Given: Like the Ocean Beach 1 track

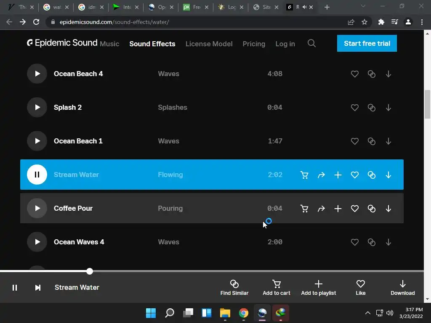Looking at the screenshot, I should coord(354,141).
